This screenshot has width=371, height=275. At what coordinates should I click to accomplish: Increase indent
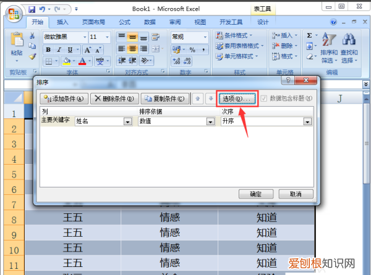(x=132, y=61)
